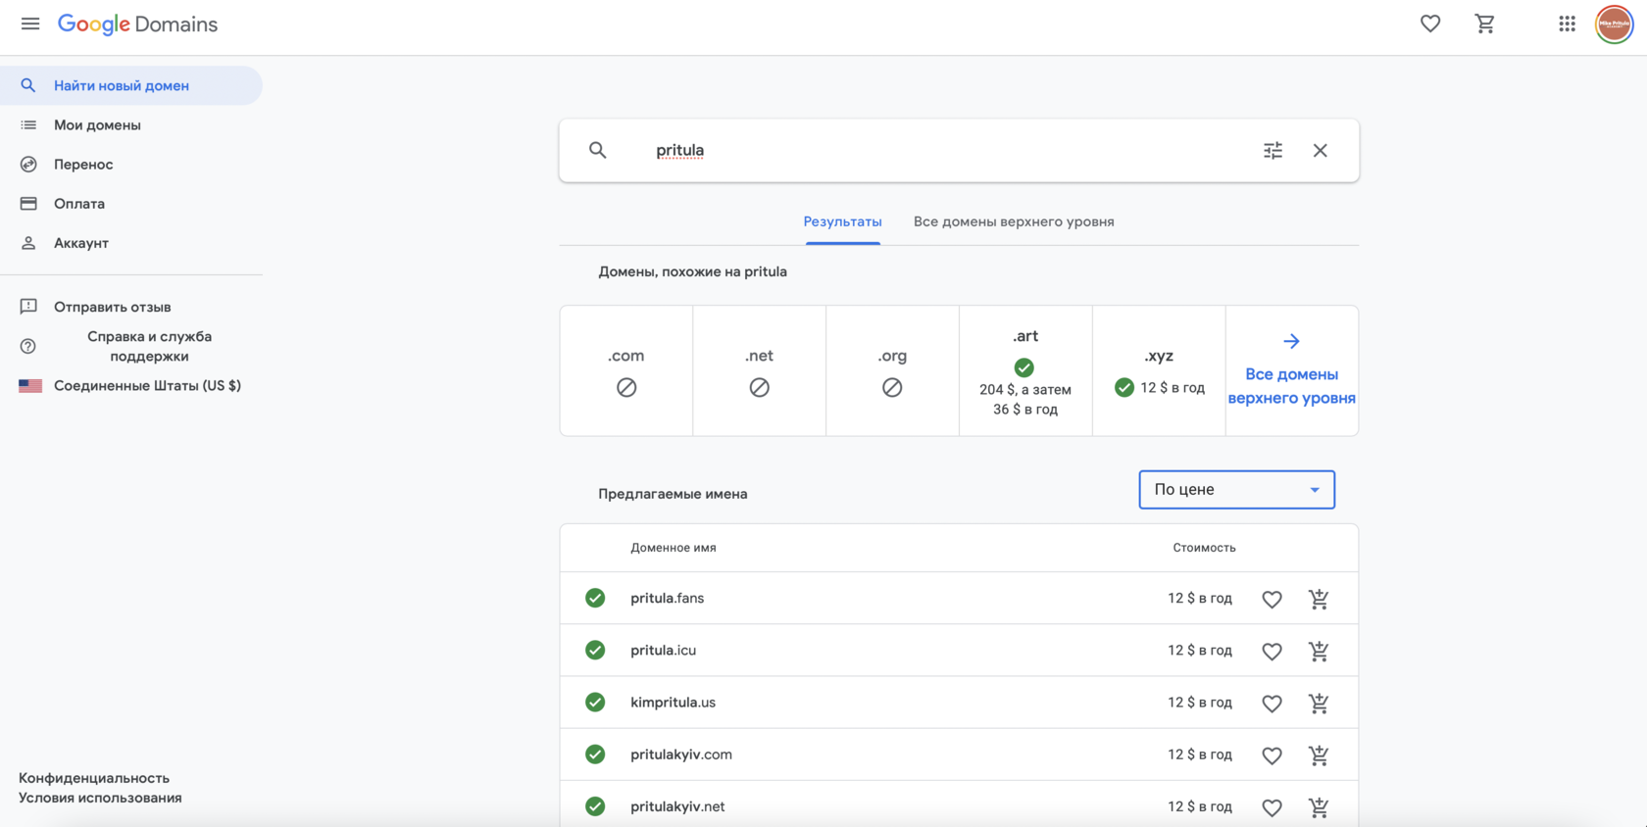Change country Соединенные Штаты (US $)
Image resolution: width=1647 pixels, height=827 pixels.
pos(131,385)
